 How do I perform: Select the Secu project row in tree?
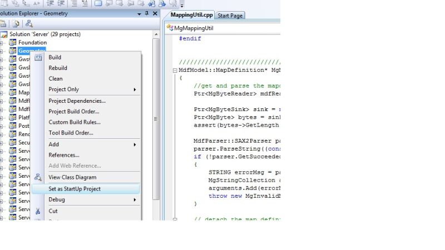pos(24,142)
